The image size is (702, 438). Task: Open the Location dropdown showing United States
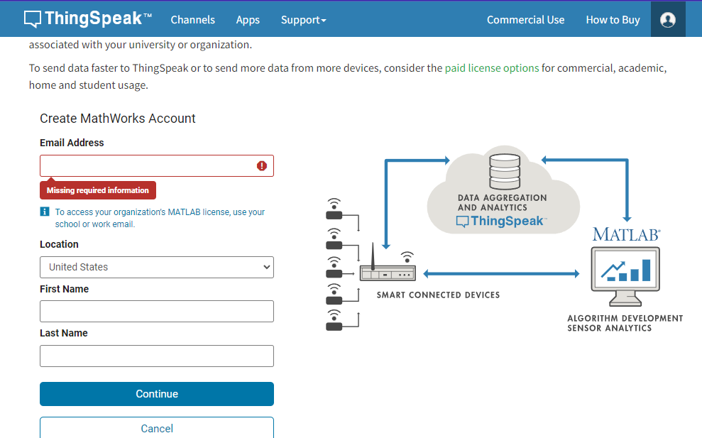tap(157, 267)
